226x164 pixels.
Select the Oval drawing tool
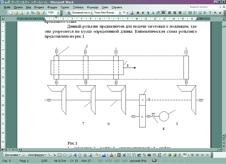pyautogui.click(x=65, y=155)
